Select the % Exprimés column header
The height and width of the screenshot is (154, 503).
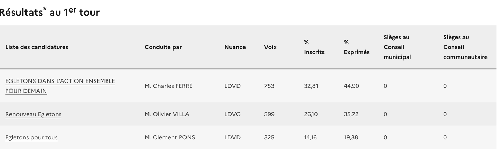point(356,47)
